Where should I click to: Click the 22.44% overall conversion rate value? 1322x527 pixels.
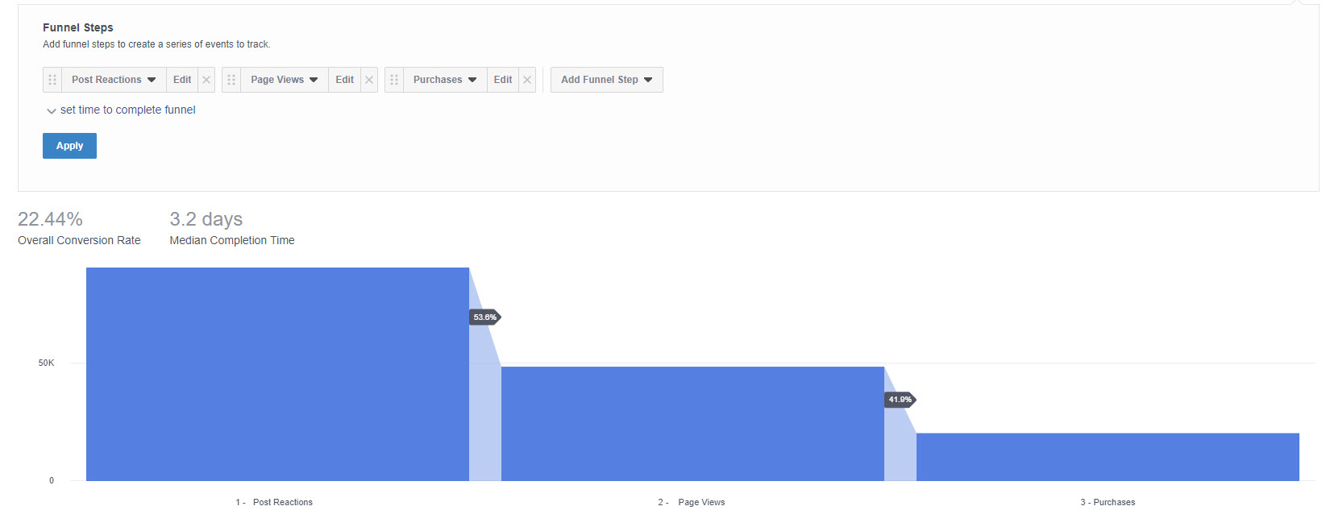pos(50,219)
